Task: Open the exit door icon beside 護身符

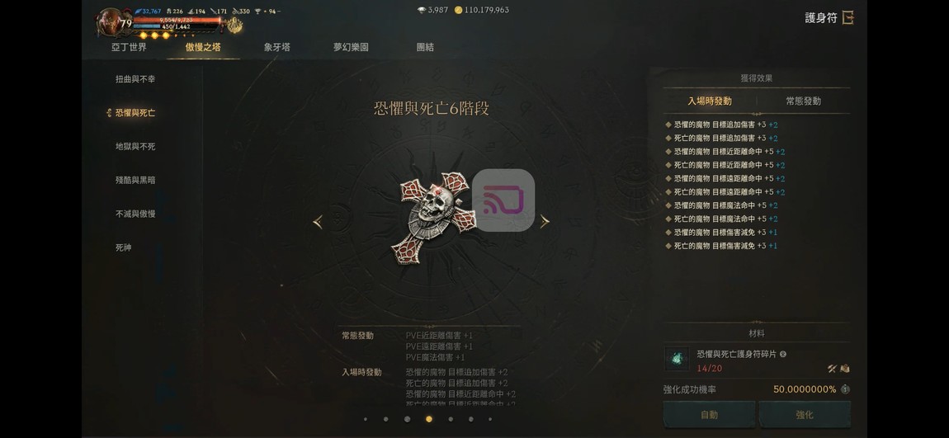Action: pos(847,17)
